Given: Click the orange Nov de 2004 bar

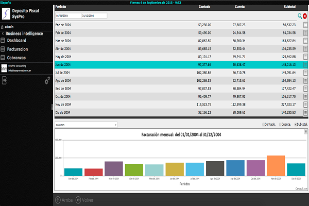Looking at the screenshot, I should (x=276, y=166).
